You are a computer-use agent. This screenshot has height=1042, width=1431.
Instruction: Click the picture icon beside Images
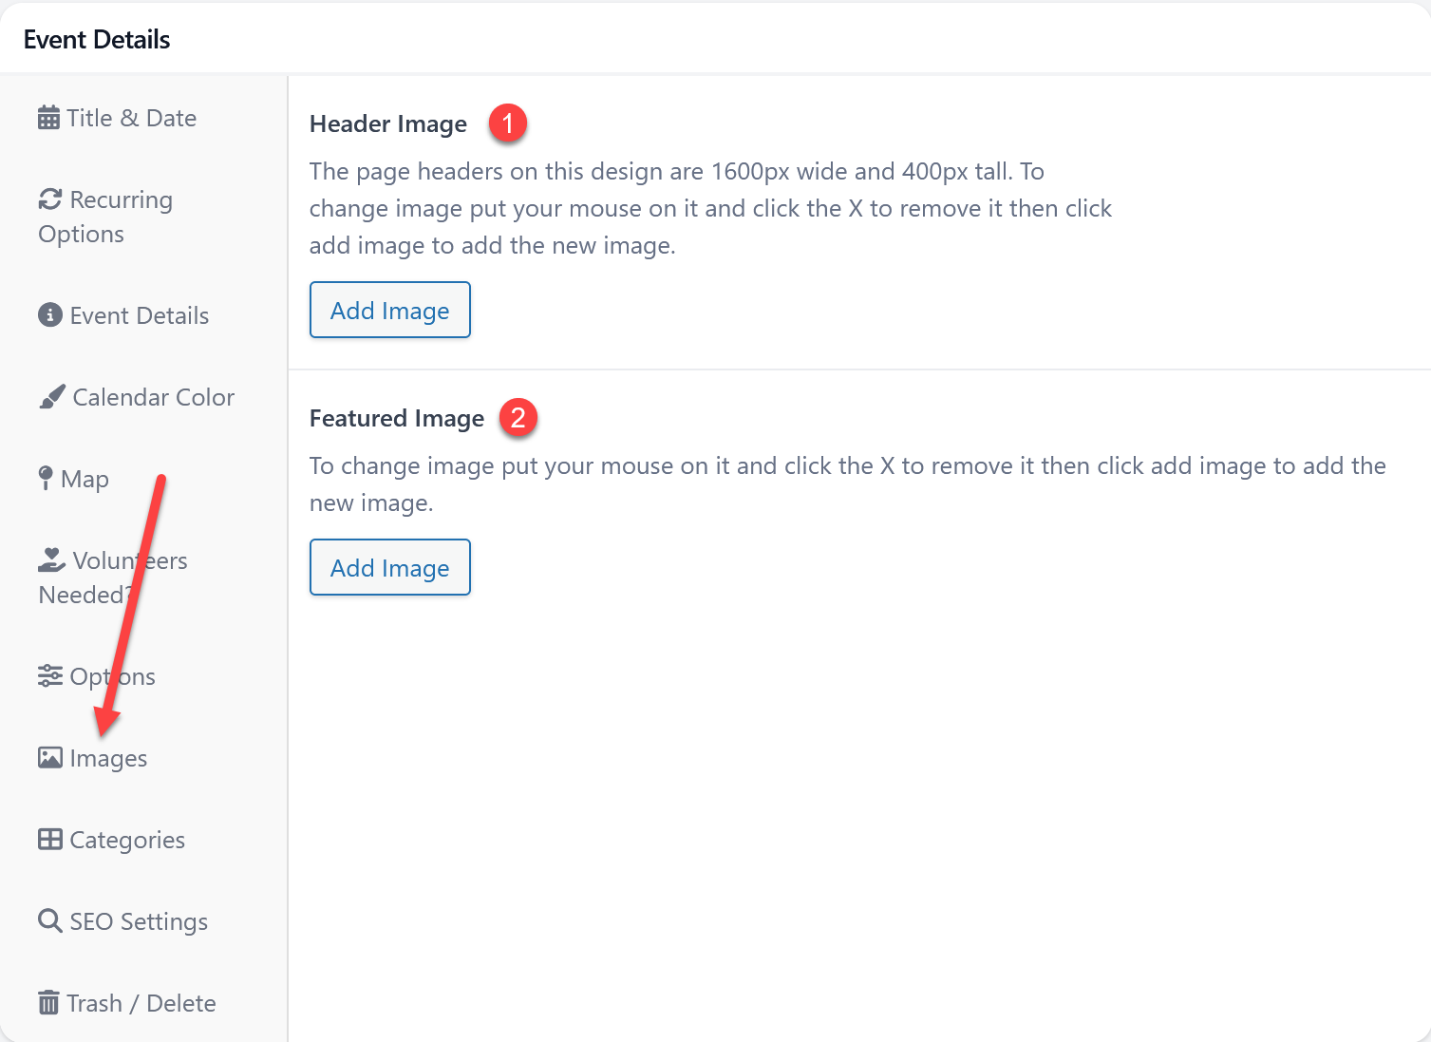[50, 758]
